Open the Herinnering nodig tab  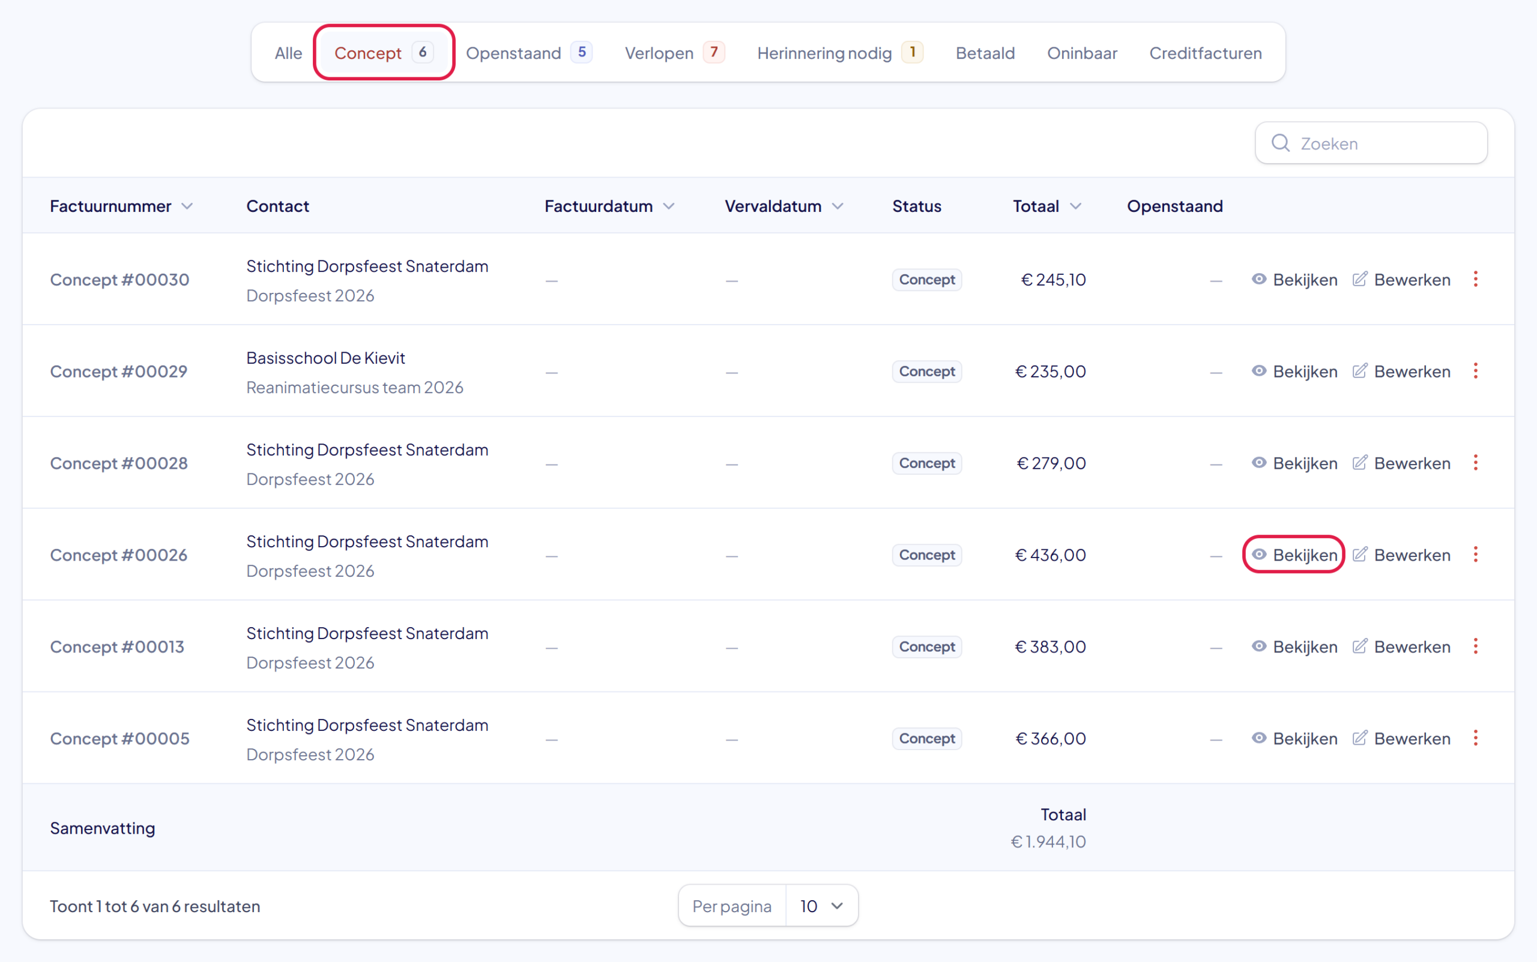click(x=840, y=53)
